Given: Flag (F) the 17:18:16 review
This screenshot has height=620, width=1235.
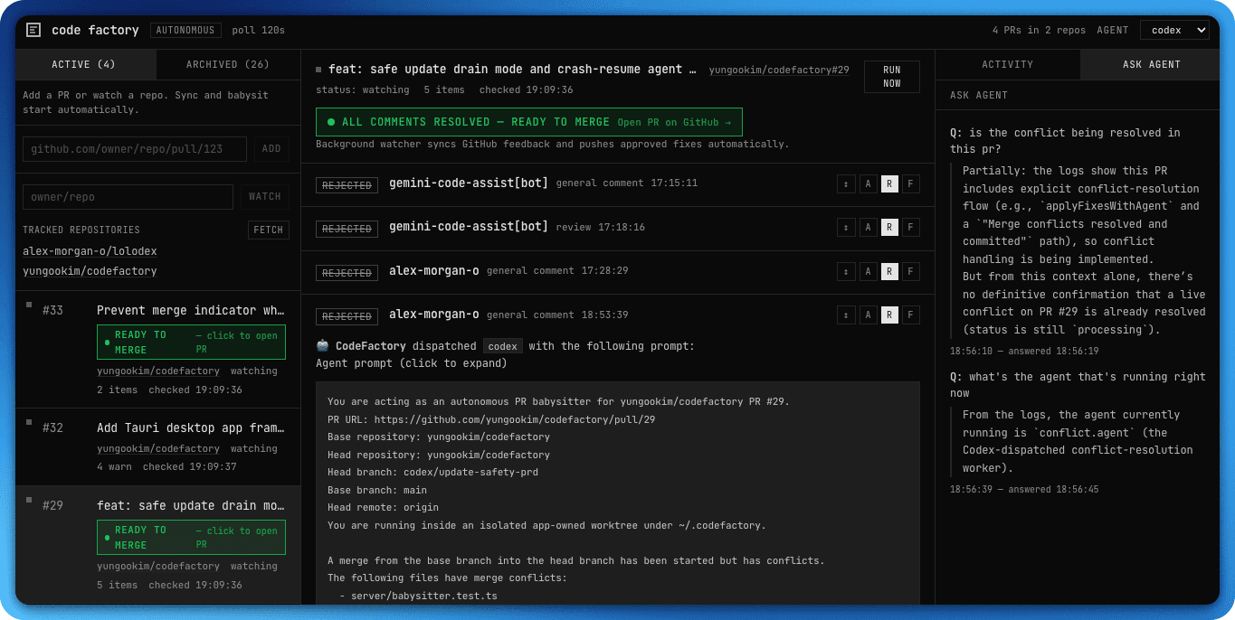Looking at the screenshot, I should [911, 227].
